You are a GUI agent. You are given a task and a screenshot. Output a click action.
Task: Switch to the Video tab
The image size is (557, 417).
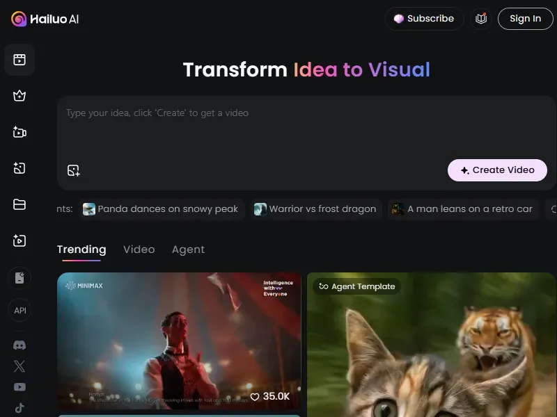139,250
